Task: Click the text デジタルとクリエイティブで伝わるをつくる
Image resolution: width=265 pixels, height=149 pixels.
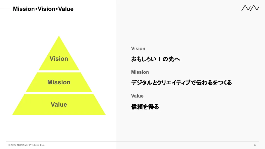Action: click(181, 83)
